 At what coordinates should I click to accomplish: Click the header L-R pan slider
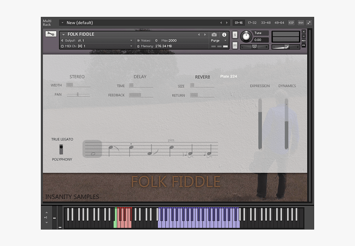[254, 47]
